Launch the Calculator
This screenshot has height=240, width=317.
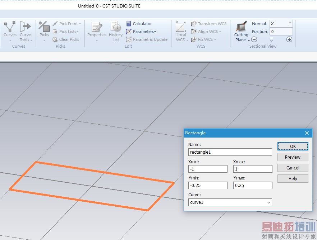[x=139, y=24]
